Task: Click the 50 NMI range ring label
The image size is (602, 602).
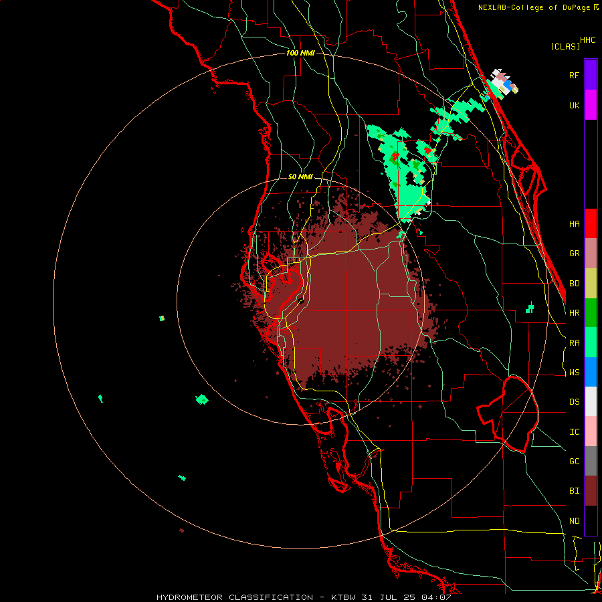Action: coord(300,177)
